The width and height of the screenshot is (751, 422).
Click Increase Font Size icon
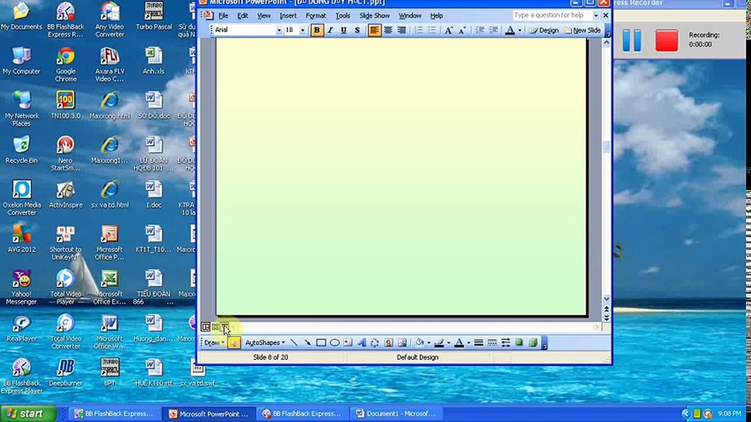(x=449, y=30)
